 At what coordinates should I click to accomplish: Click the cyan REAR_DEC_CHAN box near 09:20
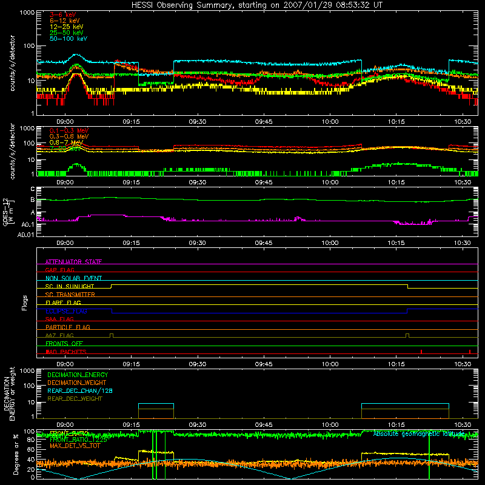tap(156, 406)
